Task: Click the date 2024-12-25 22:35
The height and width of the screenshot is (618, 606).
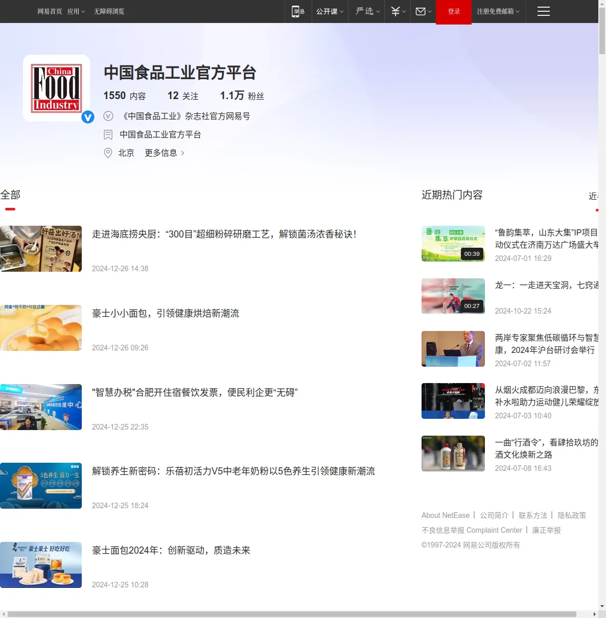Action: click(120, 427)
